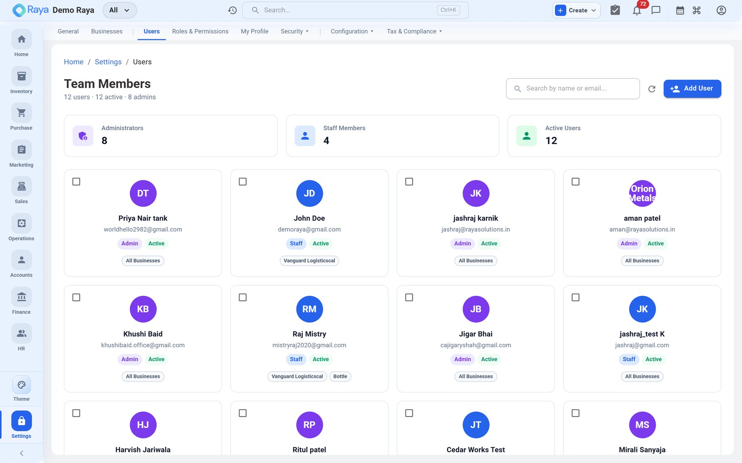Open the user account profile icon
The width and height of the screenshot is (742, 463).
pos(721,10)
